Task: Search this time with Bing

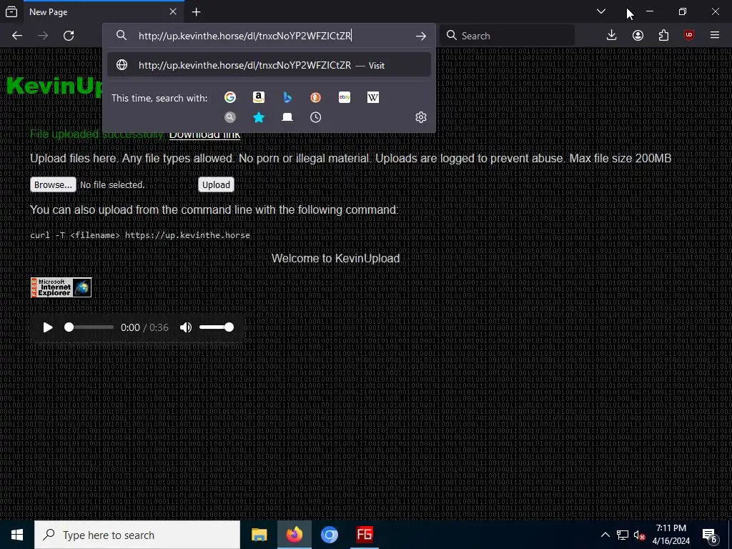Action: [287, 97]
